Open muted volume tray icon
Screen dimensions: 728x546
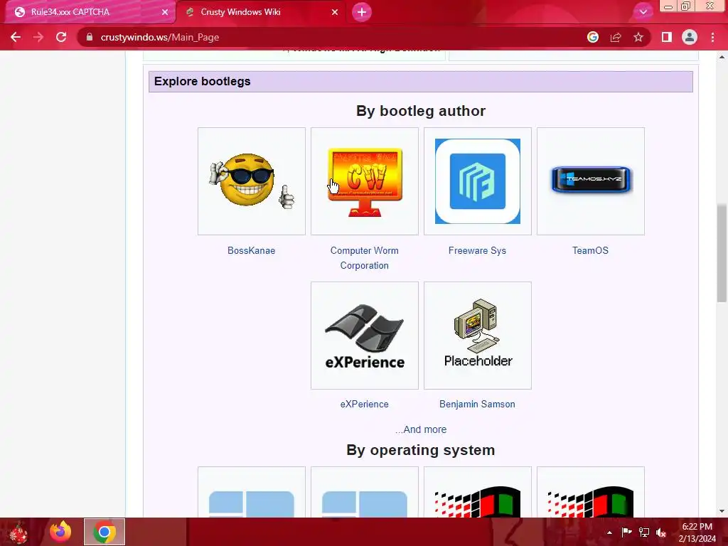click(x=662, y=532)
